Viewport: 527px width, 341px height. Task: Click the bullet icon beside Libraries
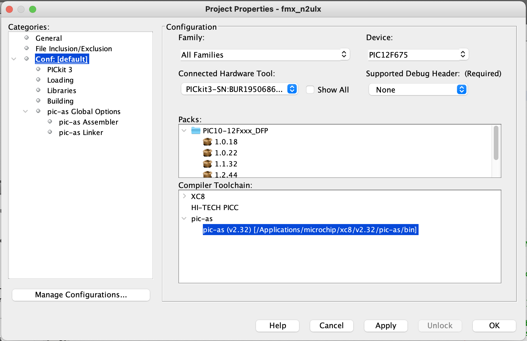(38, 90)
